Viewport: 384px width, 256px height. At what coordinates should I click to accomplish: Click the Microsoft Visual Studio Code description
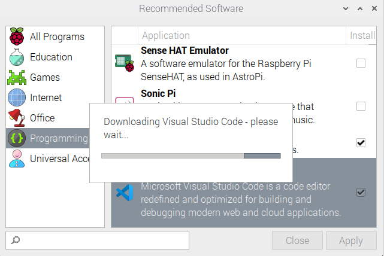[241, 199]
